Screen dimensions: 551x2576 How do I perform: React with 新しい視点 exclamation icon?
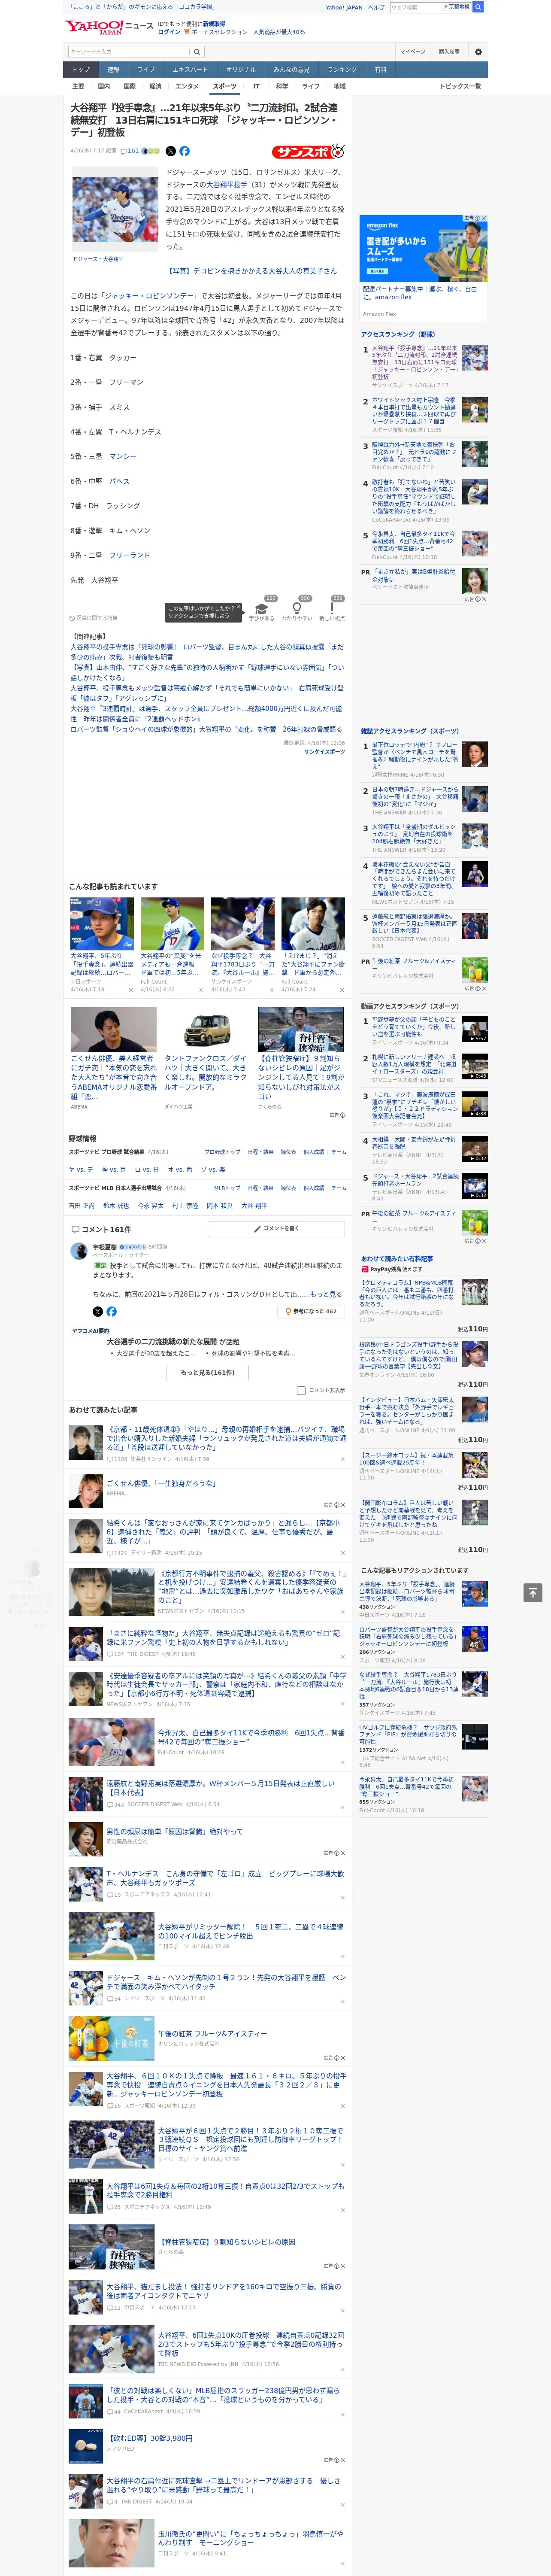[x=332, y=608]
